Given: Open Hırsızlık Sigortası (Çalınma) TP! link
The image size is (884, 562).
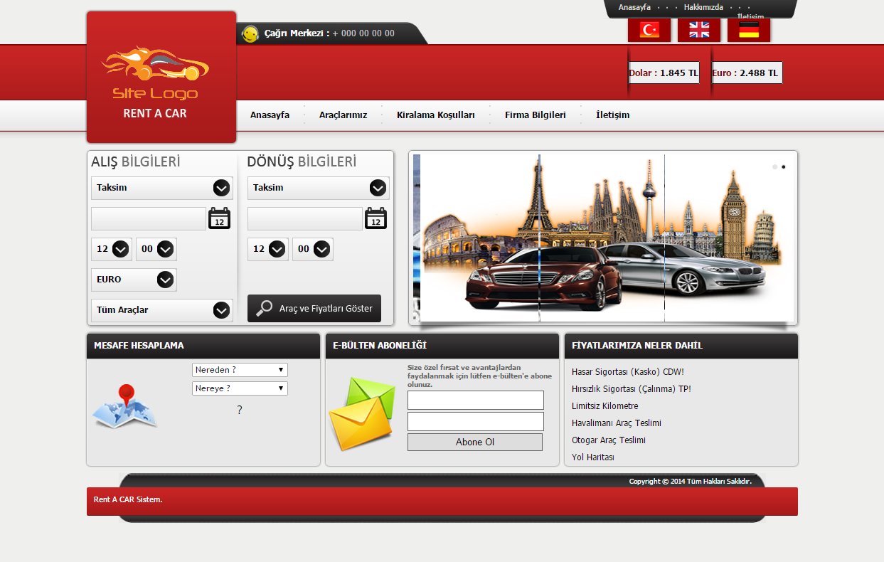Looking at the screenshot, I should click(x=632, y=389).
